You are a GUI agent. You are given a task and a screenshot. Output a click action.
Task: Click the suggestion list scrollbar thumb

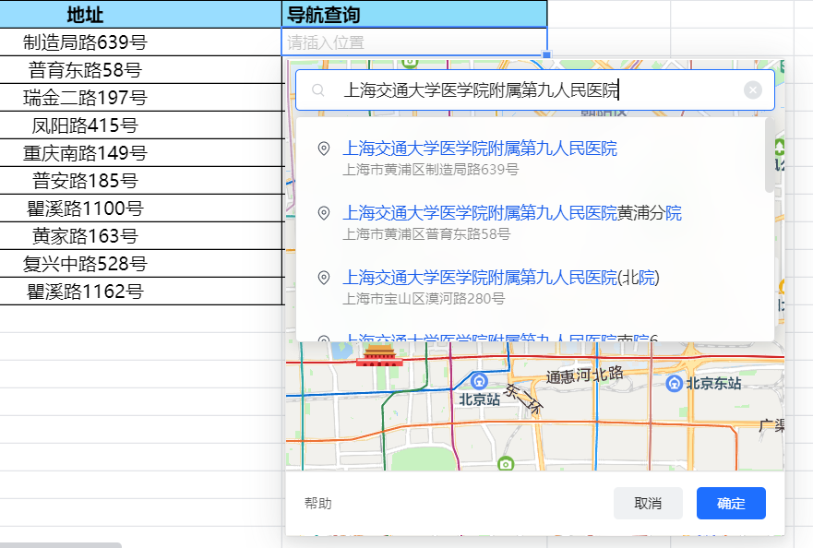pos(770,156)
